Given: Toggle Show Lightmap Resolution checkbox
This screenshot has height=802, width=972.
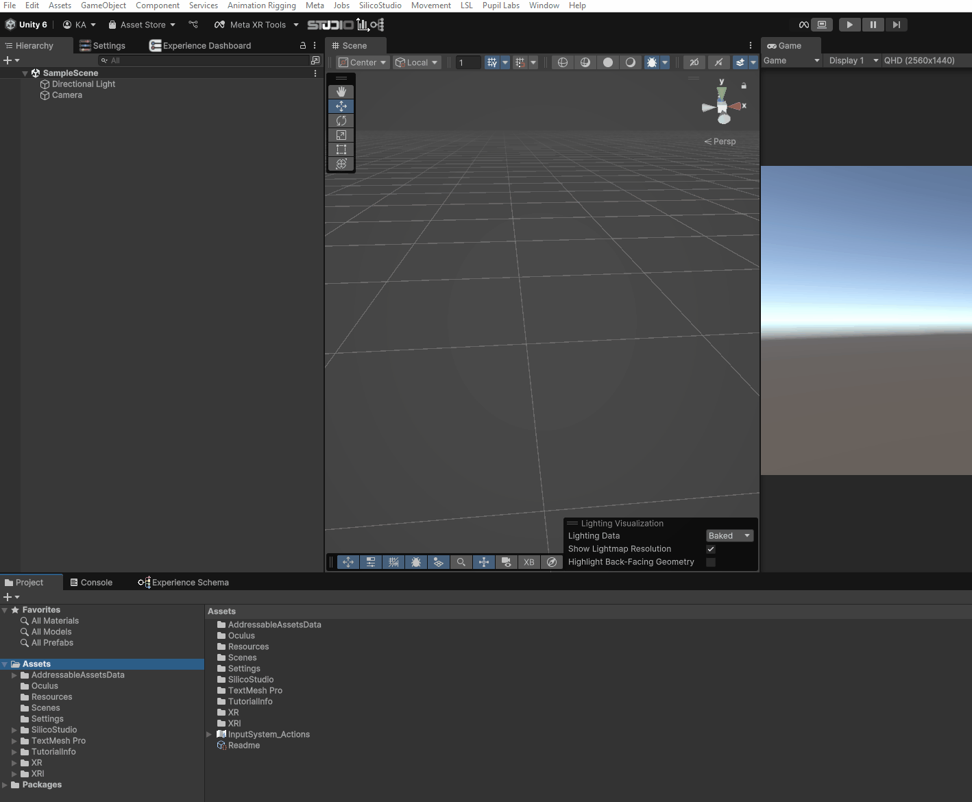Looking at the screenshot, I should 711,549.
